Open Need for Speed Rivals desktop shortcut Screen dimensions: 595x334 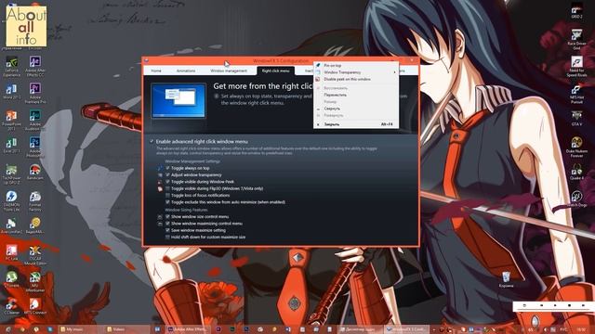tap(576, 66)
